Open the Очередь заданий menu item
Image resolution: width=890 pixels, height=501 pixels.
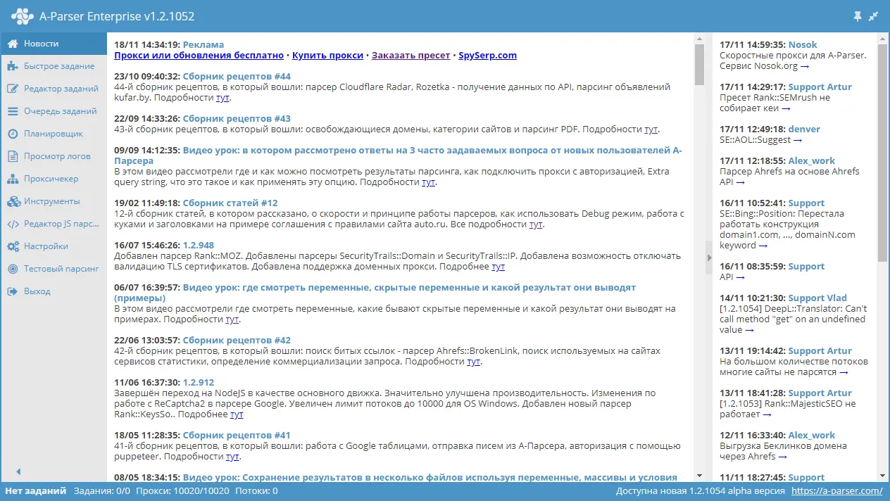(54, 111)
